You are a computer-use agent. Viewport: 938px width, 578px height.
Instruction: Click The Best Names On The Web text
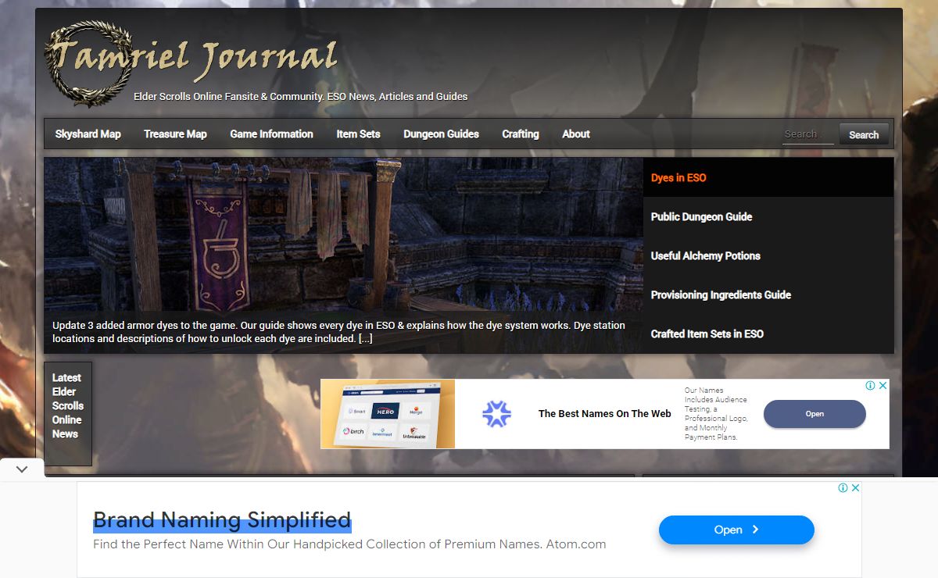[x=604, y=414]
